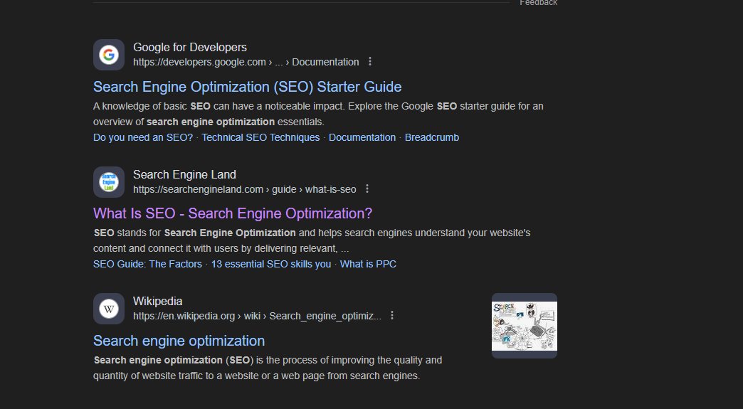Visit the Breadcrumb sitelink
The width and height of the screenshot is (743, 409).
[x=432, y=137]
